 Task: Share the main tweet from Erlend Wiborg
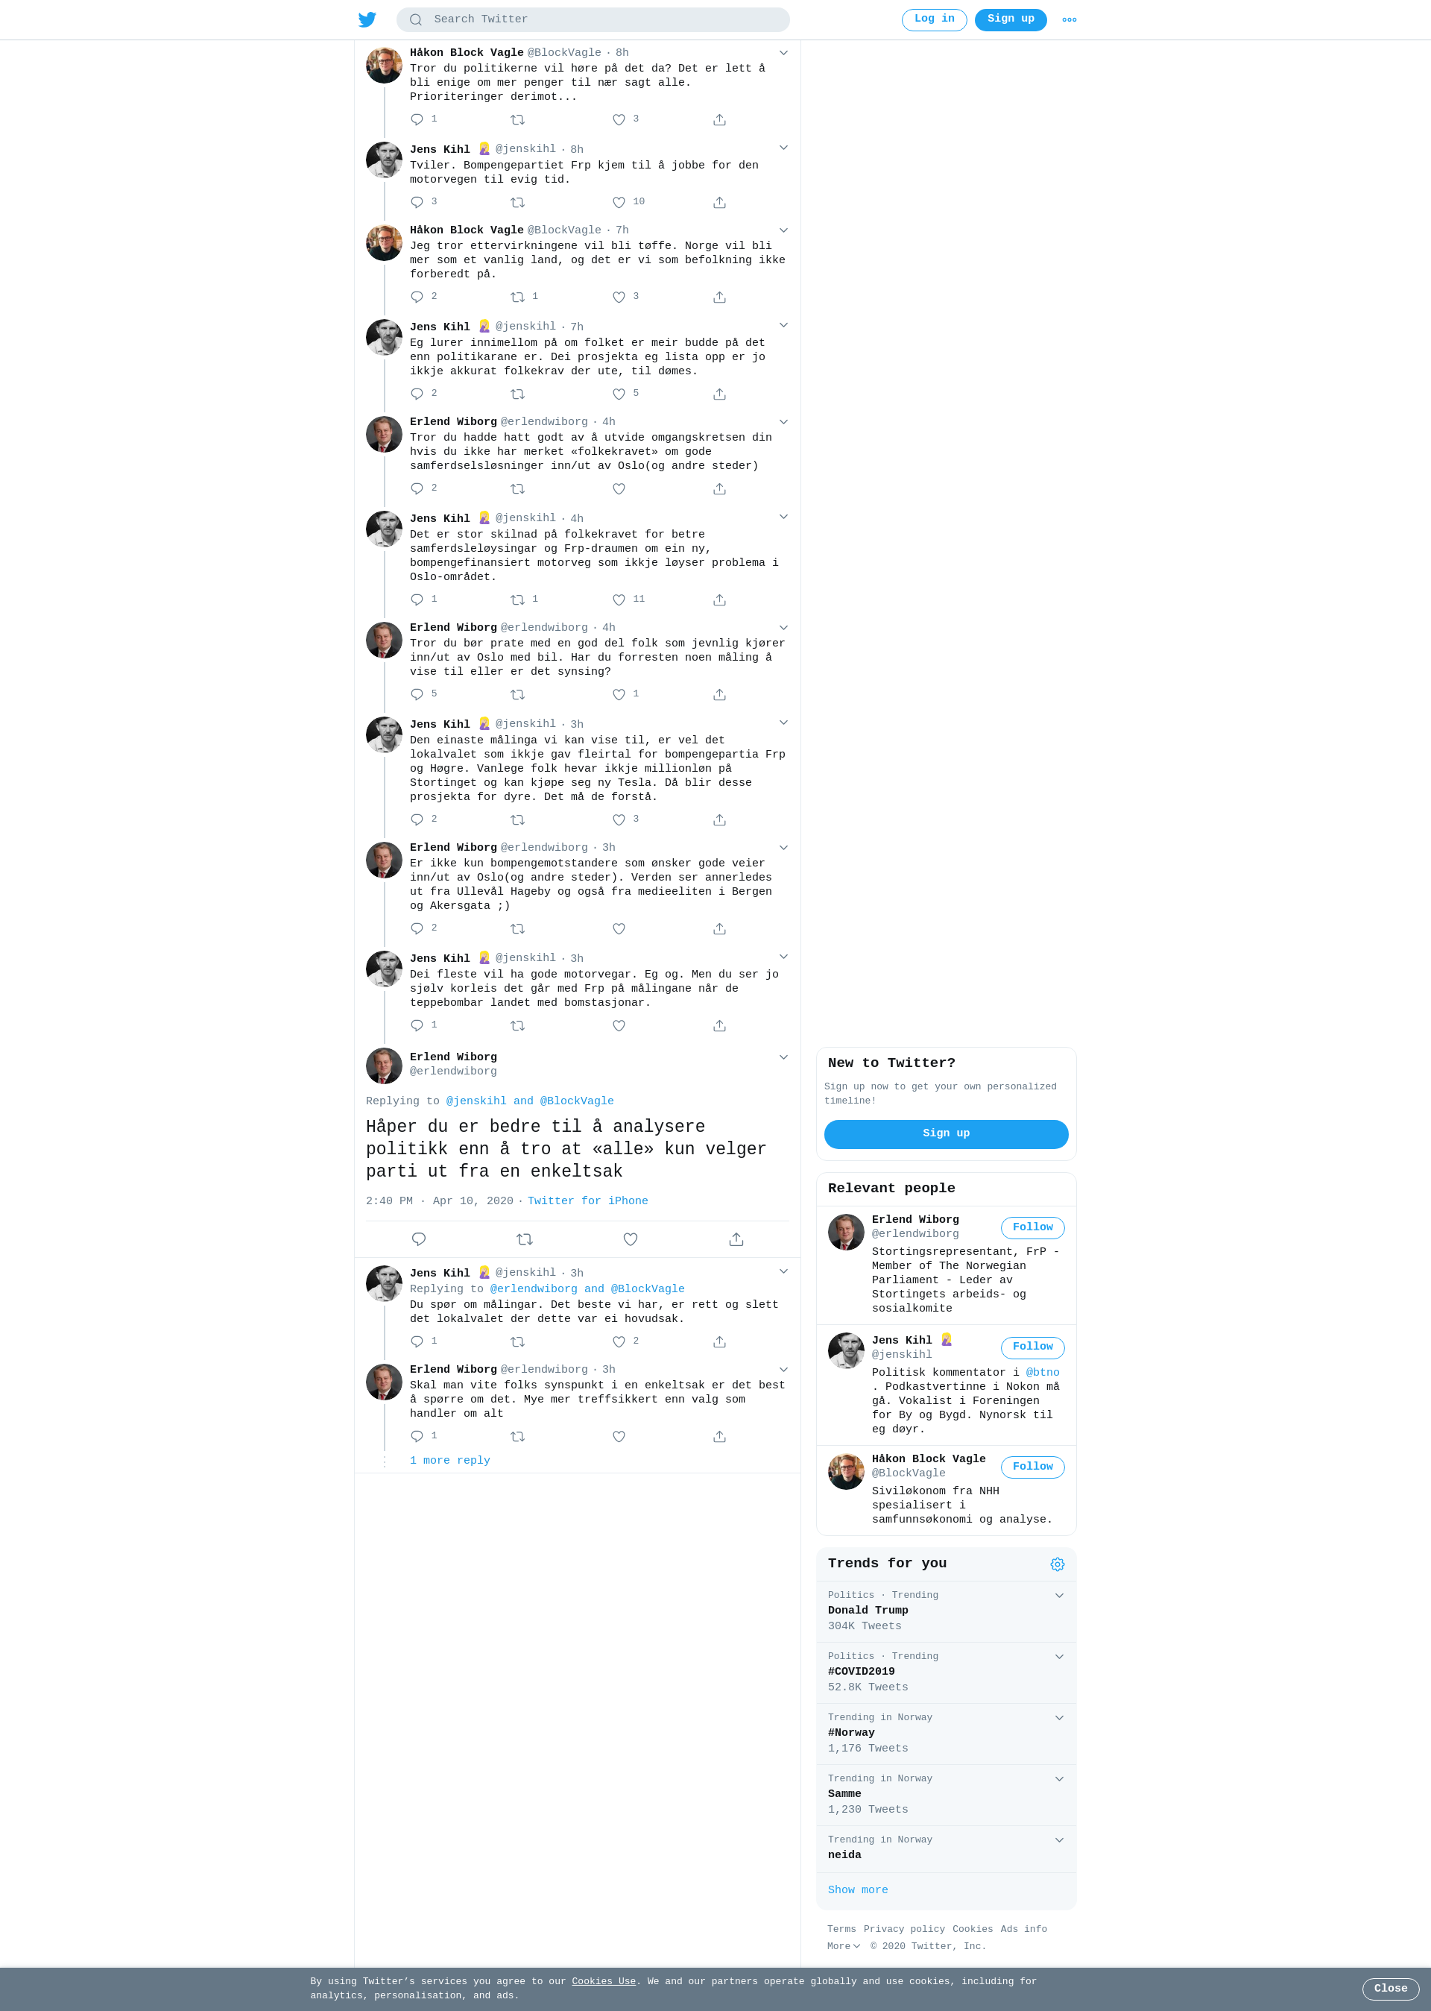(736, 1239)
